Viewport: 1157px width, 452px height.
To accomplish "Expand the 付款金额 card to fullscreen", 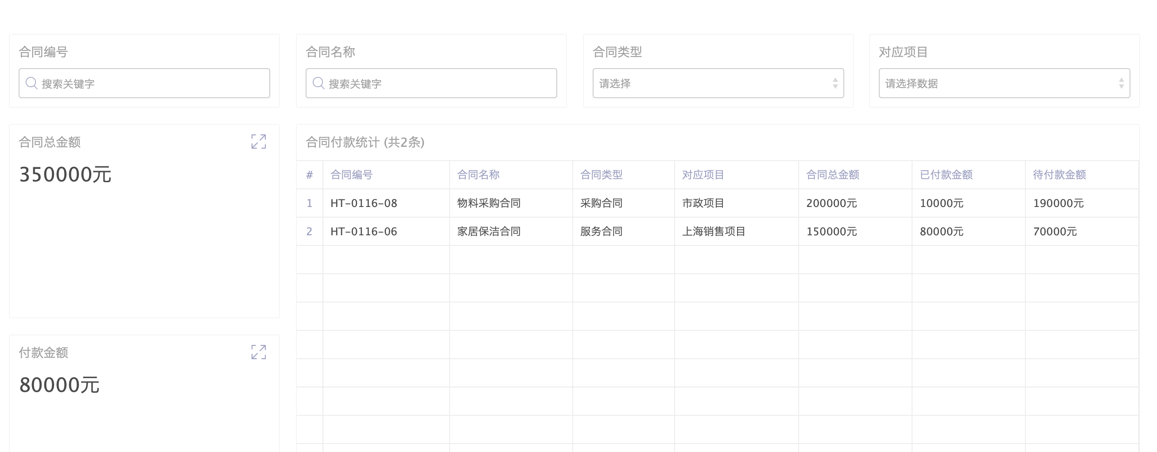I will pos(259,352).
